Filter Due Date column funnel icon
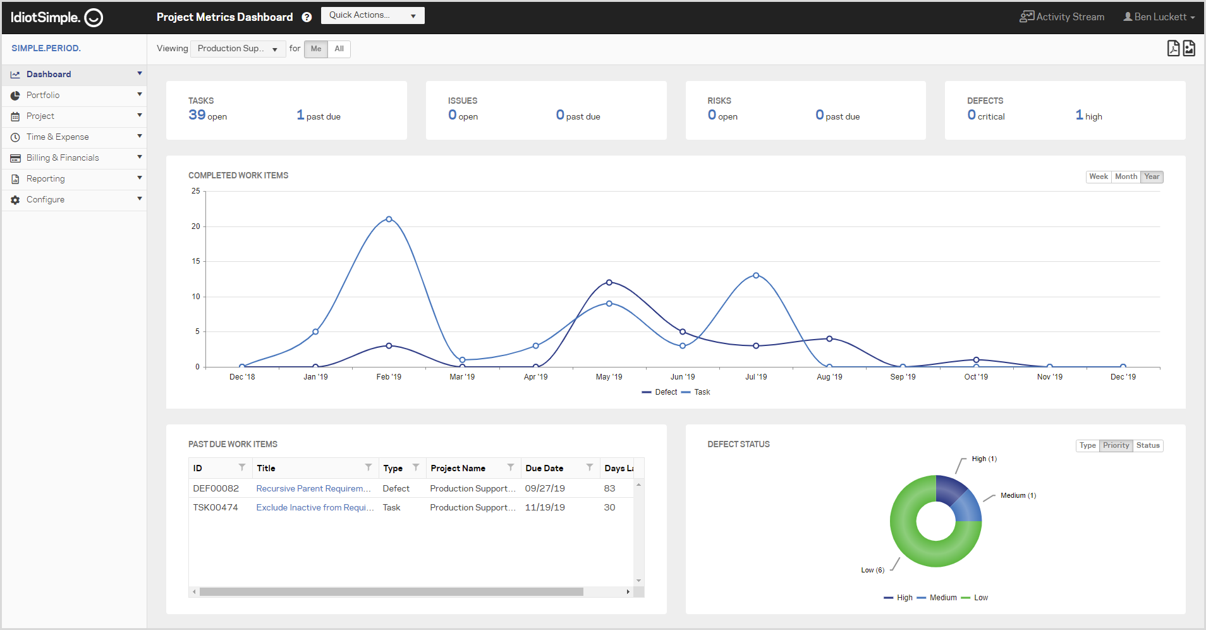Screen dimensions: 1206x630 (x=590, y=467)
